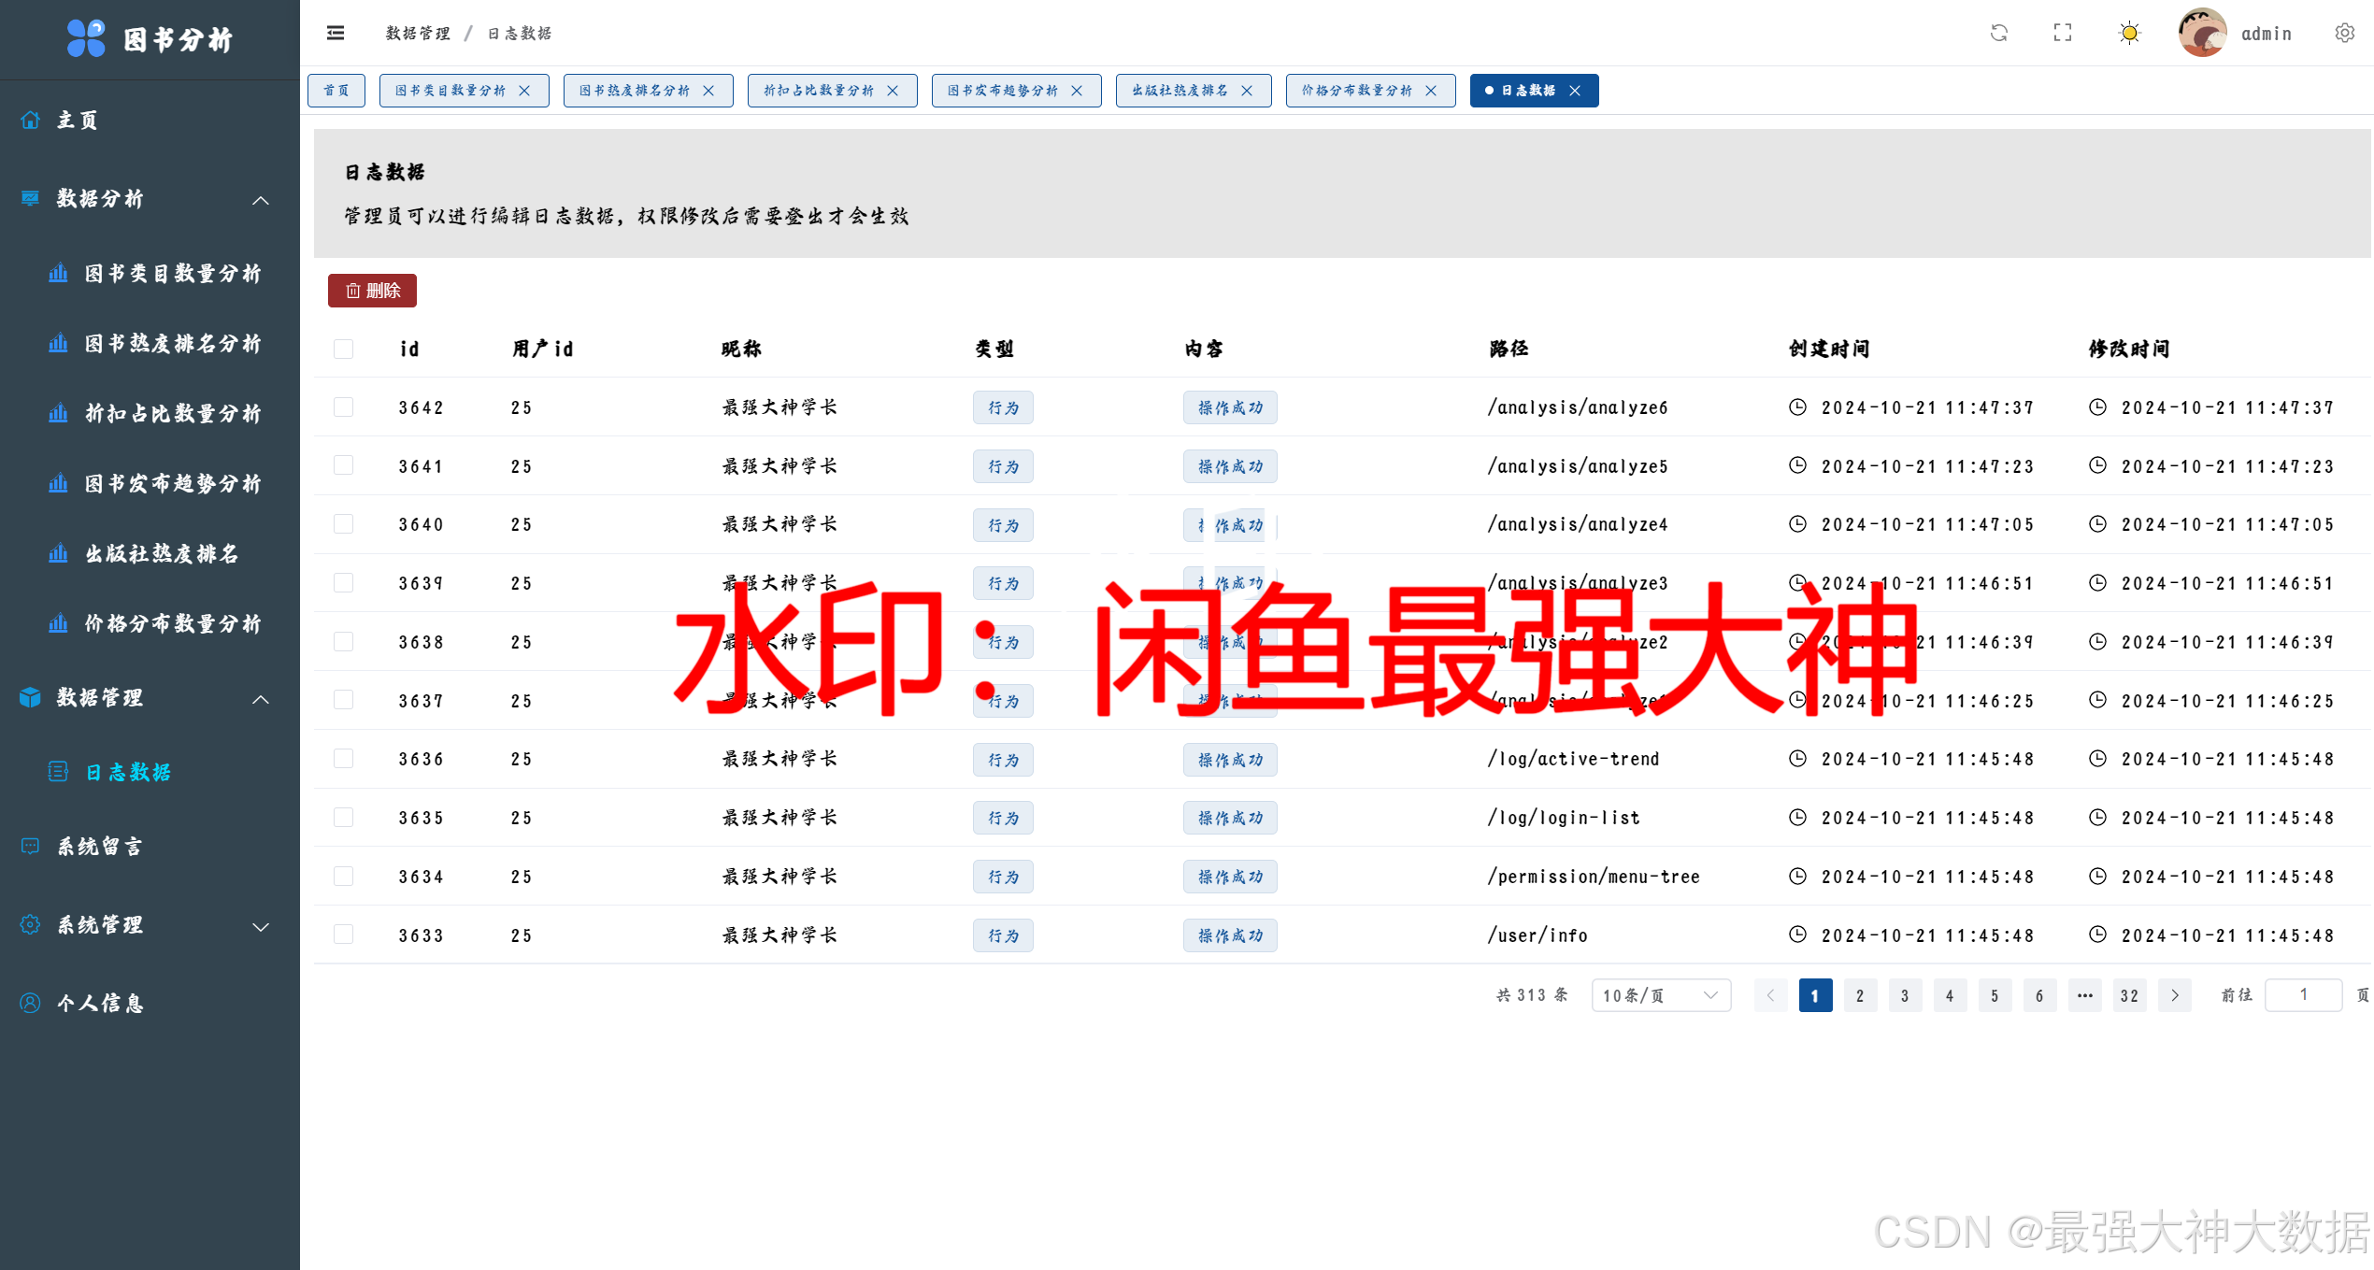Switch to the 出版社热度排名 tab
This screenshot has width=2374, height=1270.
tap(1180, 91)
